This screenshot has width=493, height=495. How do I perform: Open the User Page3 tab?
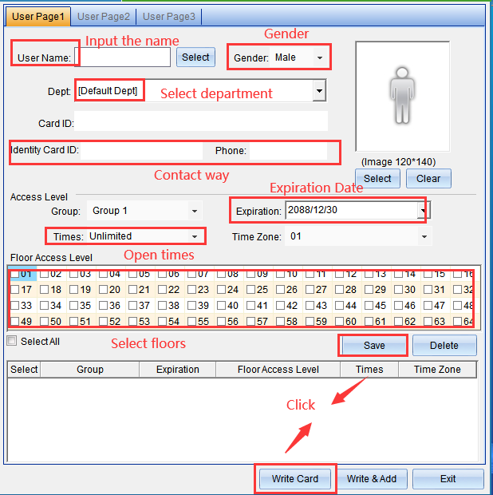(168, 16)
